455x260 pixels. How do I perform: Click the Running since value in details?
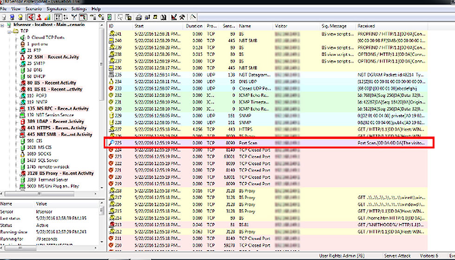coord(61,232)
